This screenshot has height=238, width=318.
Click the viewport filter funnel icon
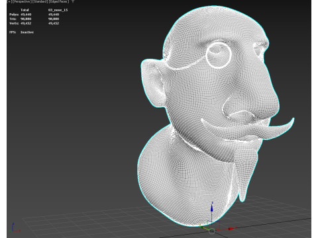[73, 1]
